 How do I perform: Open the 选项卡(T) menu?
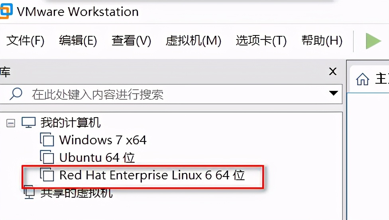click(261, 41)
